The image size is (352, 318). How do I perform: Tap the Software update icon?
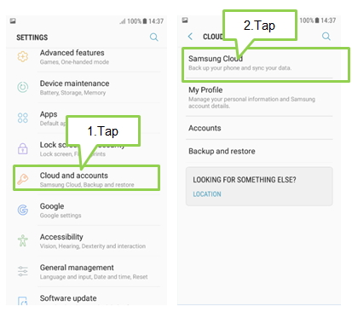pyautogui.click(x=23, y=301)
